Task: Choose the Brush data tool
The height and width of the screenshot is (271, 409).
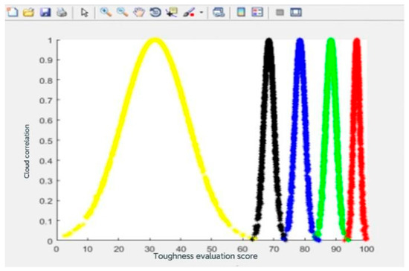Action: 189,12
